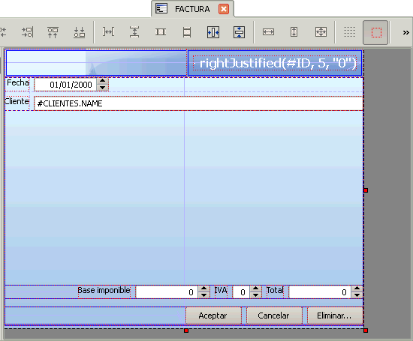Expand the toolbar overflow chevron
This screenshot has height=341, width=413.
pyautogui.click(x=406, y=32)
